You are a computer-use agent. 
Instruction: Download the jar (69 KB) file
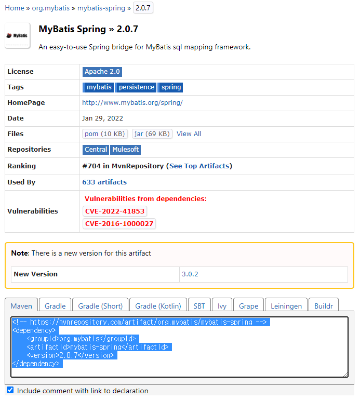[x=152, y=134]
